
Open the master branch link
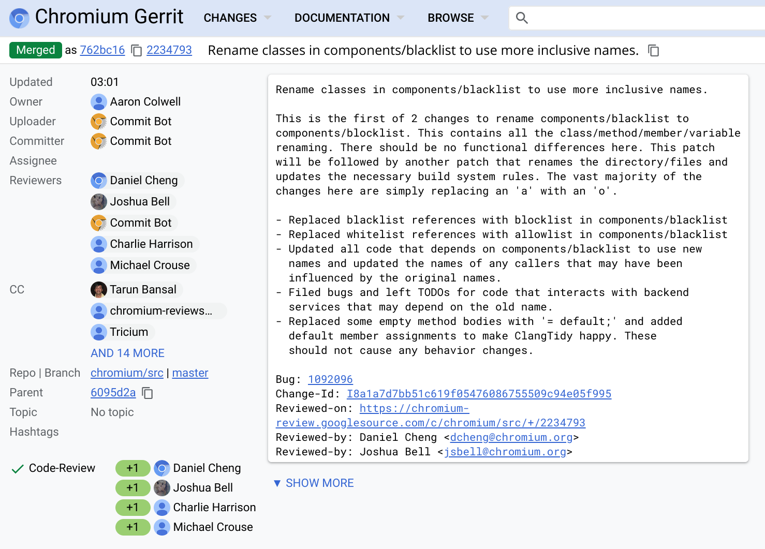(190, 373)
